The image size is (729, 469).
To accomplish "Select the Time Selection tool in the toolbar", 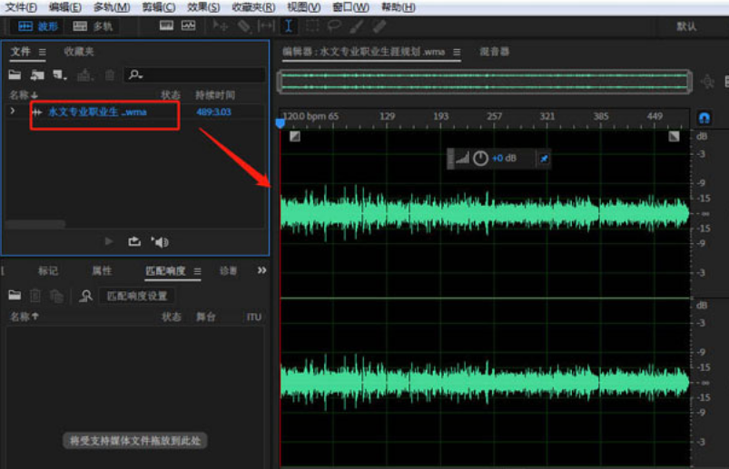I will tap(289, 26).
